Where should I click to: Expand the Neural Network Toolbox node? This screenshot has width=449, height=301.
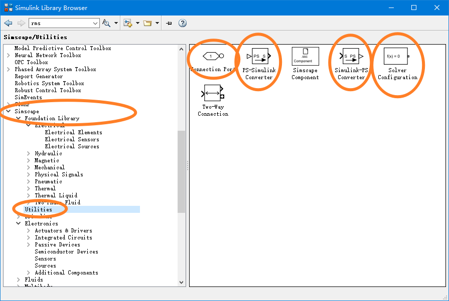(x=9, y=55)
